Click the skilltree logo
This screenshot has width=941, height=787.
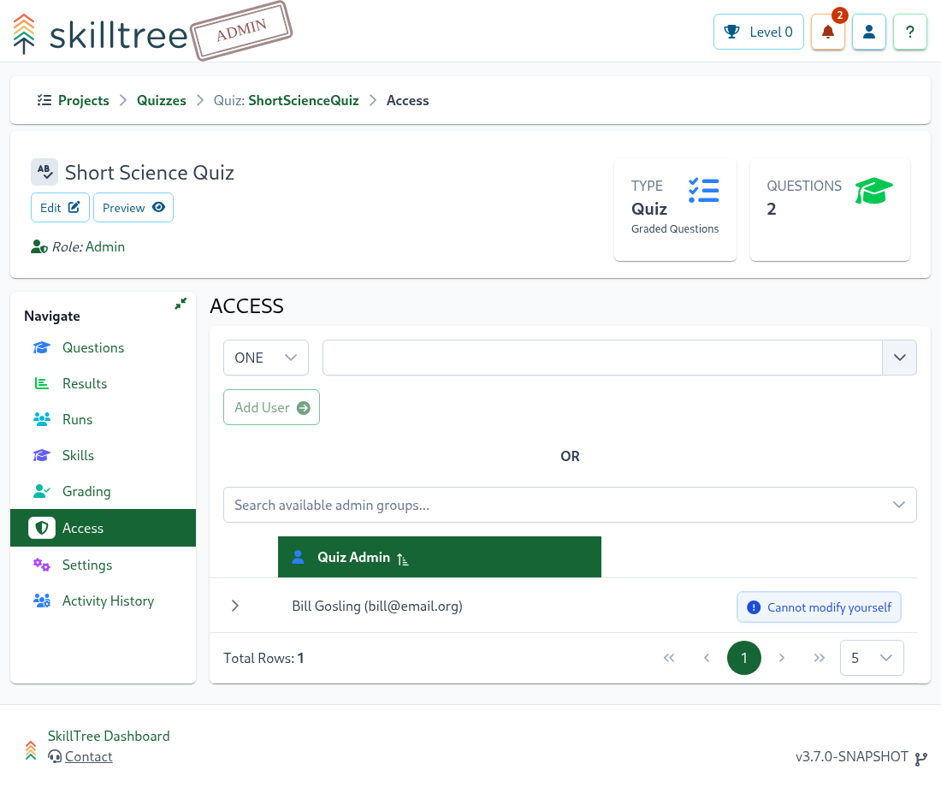pyautogui.click(x=100, y=35)
